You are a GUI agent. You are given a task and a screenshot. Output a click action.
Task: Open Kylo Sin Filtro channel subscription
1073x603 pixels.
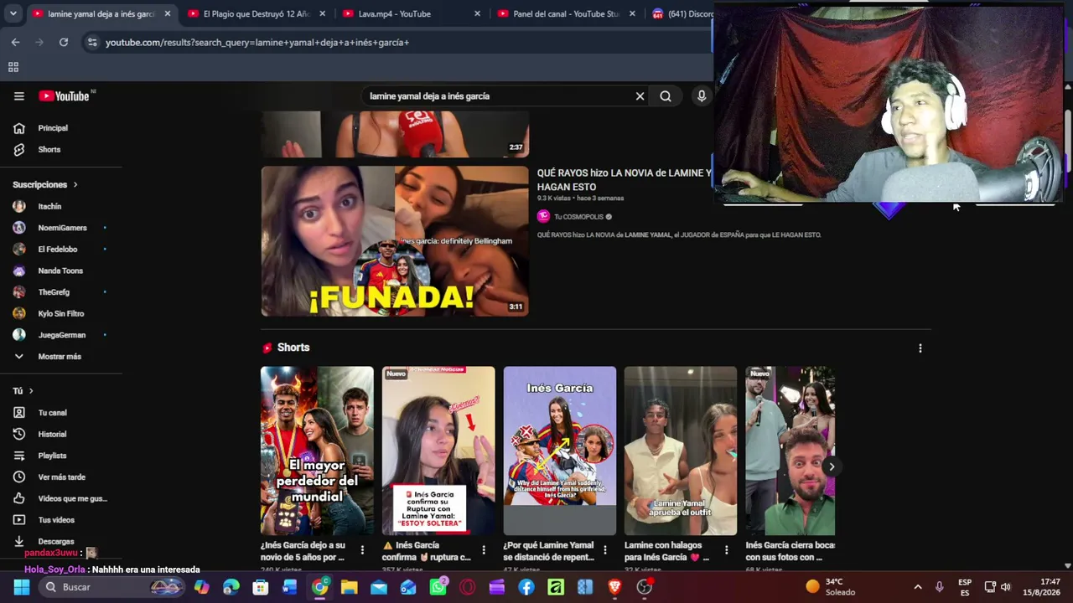coord(61,313)
